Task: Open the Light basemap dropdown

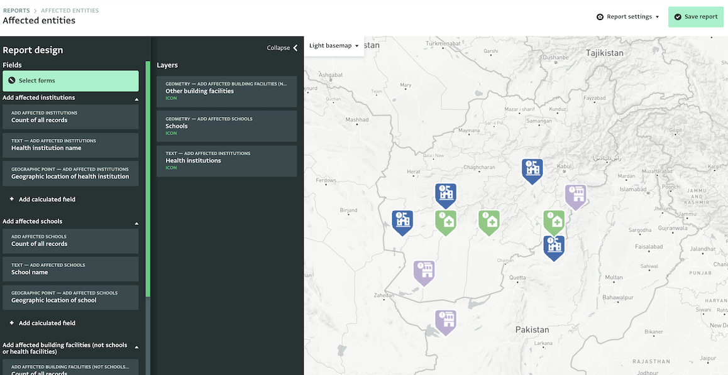Action: point(334,46)
